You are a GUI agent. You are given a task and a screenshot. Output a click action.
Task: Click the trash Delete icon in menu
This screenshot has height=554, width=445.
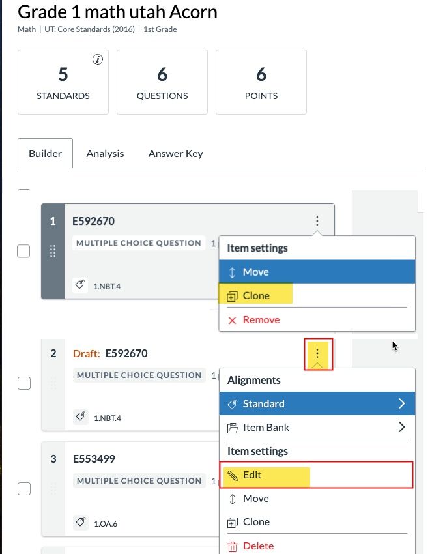click(231, 546)
